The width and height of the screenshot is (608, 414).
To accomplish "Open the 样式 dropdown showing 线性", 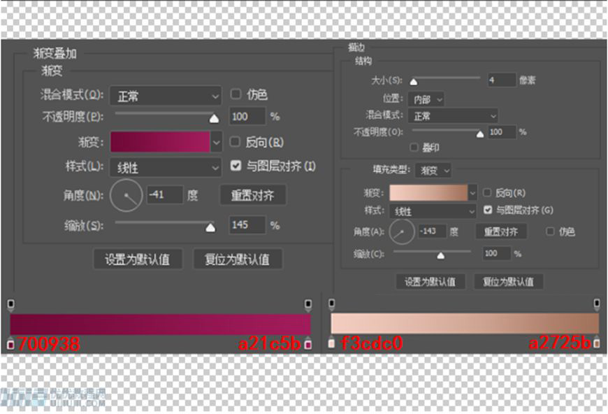I will click(x=165, y=168).
